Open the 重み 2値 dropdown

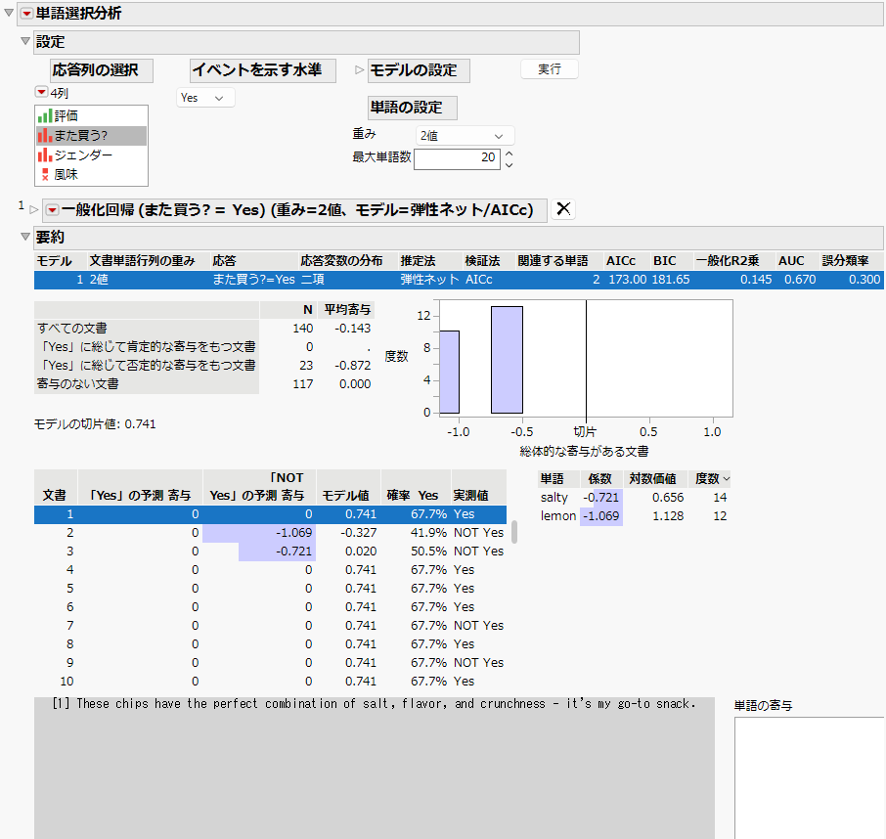pos(465,136)
